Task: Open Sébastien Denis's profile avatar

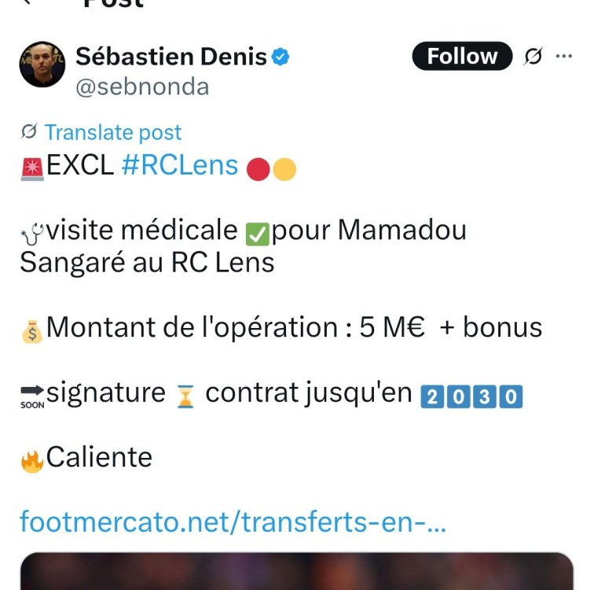Action: (x=42, y=64)
